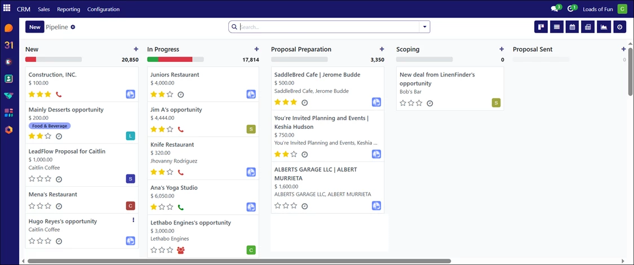Click red segment of New column progress bar

(x=31, y=60)
